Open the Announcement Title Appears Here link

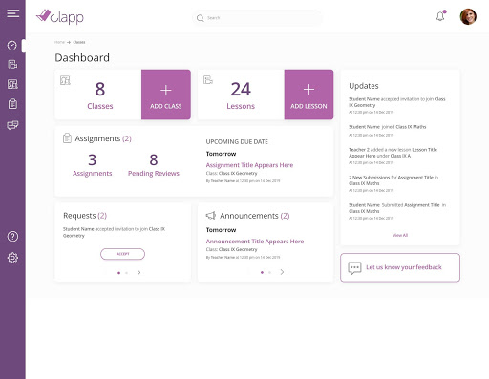(x=255, y=242)
